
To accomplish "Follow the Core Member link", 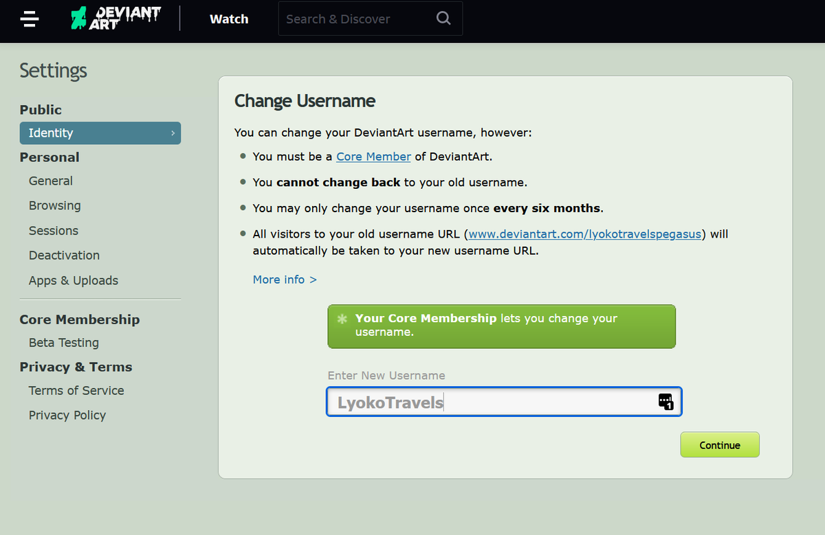I will [373, 157].
